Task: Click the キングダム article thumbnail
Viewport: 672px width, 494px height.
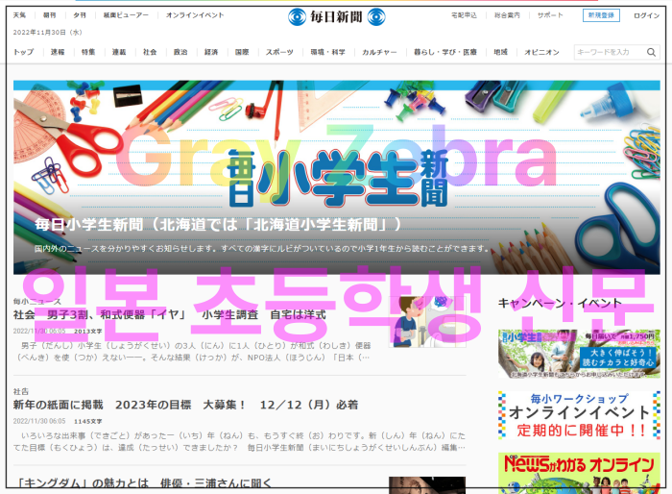Action: [x=427, y=485]
